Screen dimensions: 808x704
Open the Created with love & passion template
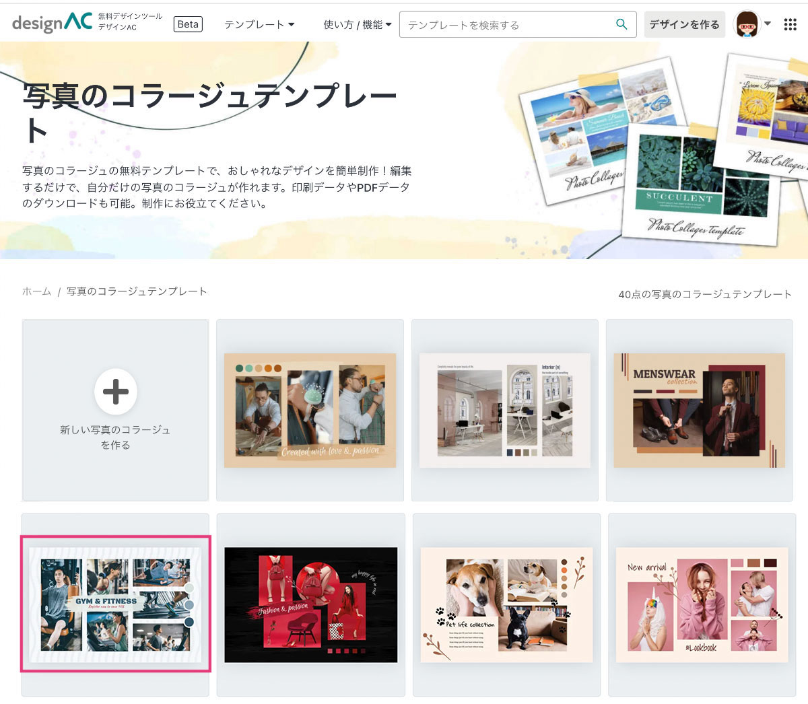(x=310, y=409)
